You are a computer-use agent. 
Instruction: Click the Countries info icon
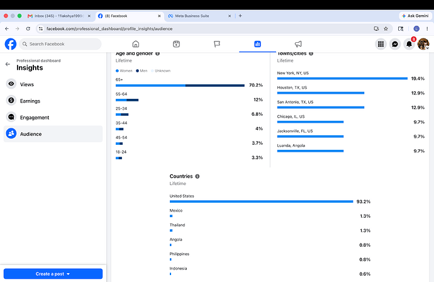click(198, 176)
